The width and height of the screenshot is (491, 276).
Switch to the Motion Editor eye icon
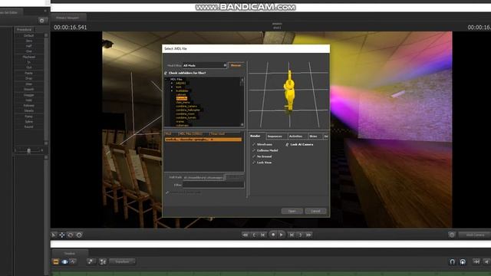point(64,261)
